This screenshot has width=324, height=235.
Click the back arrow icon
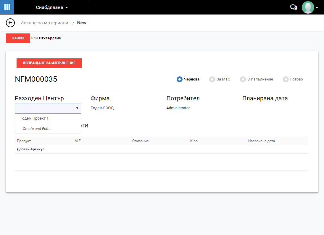point(10,23)
